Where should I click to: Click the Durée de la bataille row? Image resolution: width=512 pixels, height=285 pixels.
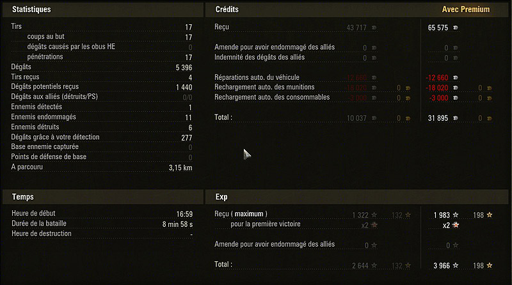tap(102, 224)
